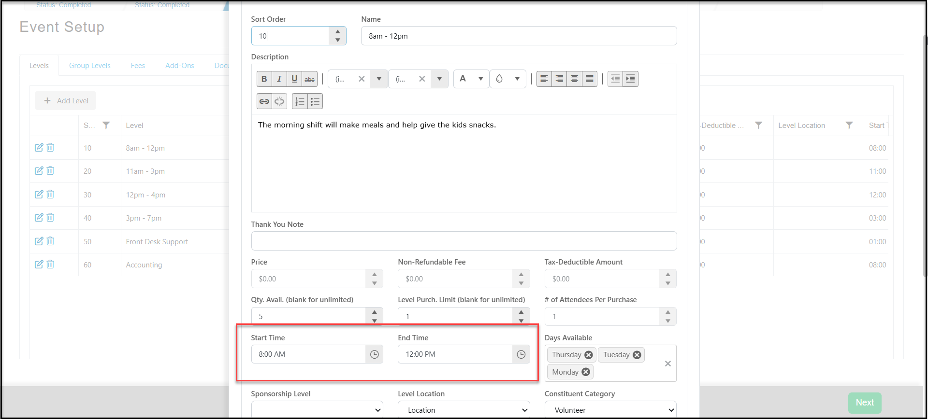Remove Tuesday from Days Available
This screenshot has width=928, height=419.
(637, 355)
